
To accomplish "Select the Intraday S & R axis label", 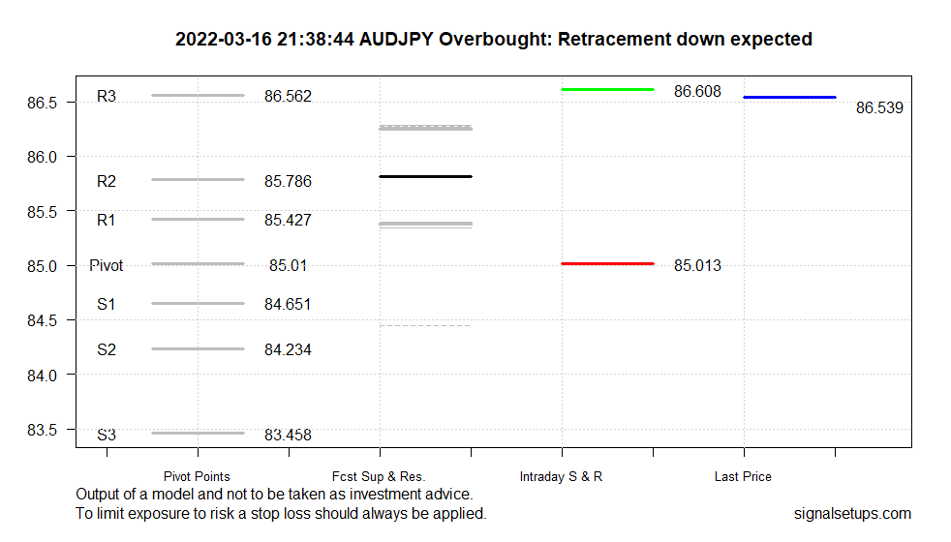I will (x=561, y=476).
